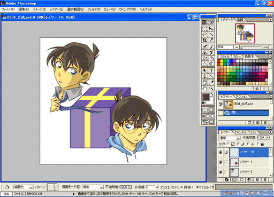This screenshot has width=274, height=197.
Task: Open the フィルタ menu
Action: pos(94,10)
